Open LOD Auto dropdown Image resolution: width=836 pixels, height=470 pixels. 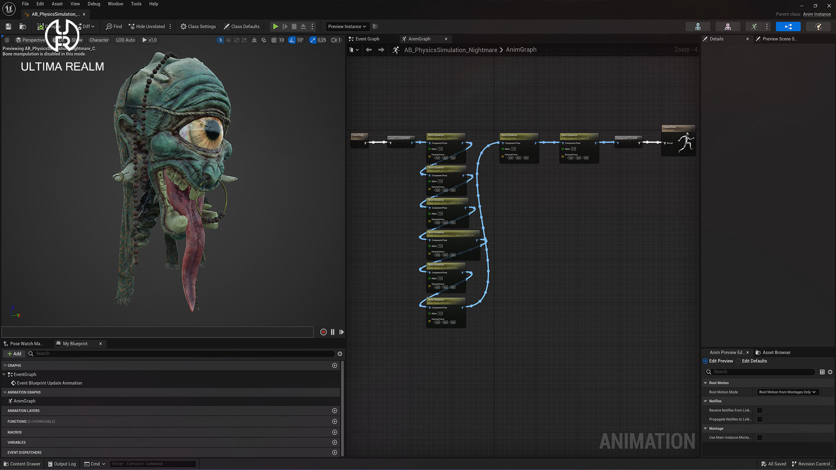coord(125,40)
